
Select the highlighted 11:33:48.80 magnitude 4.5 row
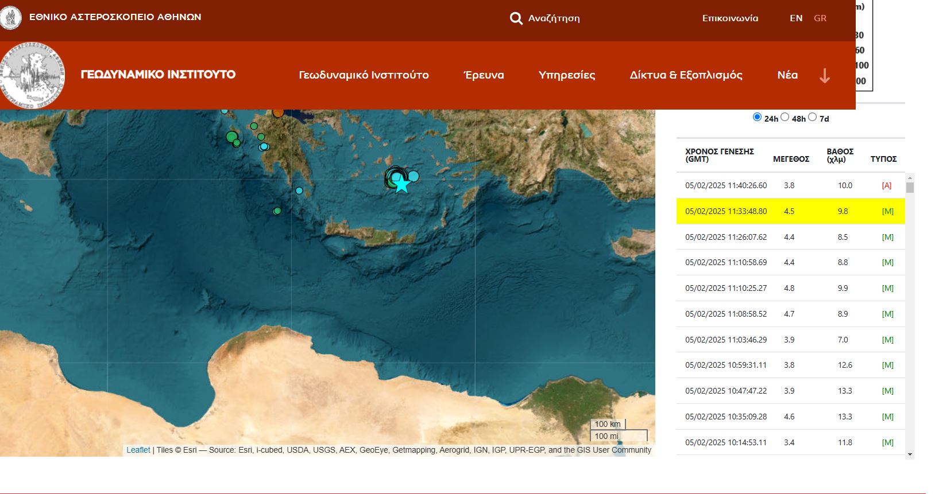(790, 211)
